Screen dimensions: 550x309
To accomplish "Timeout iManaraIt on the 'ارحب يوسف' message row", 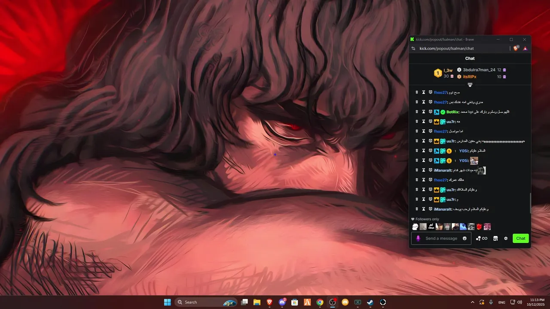I will click(423, 209).
